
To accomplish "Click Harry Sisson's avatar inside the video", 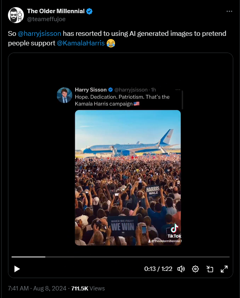I will [64, 95].
